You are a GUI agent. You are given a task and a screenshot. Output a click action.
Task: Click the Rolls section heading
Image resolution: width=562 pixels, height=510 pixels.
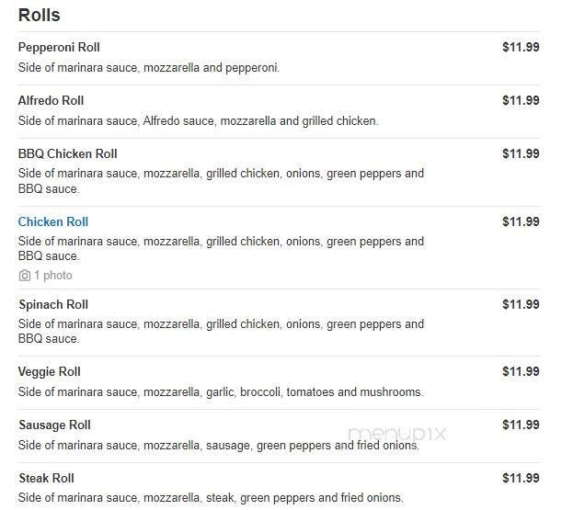click(40, 15)
